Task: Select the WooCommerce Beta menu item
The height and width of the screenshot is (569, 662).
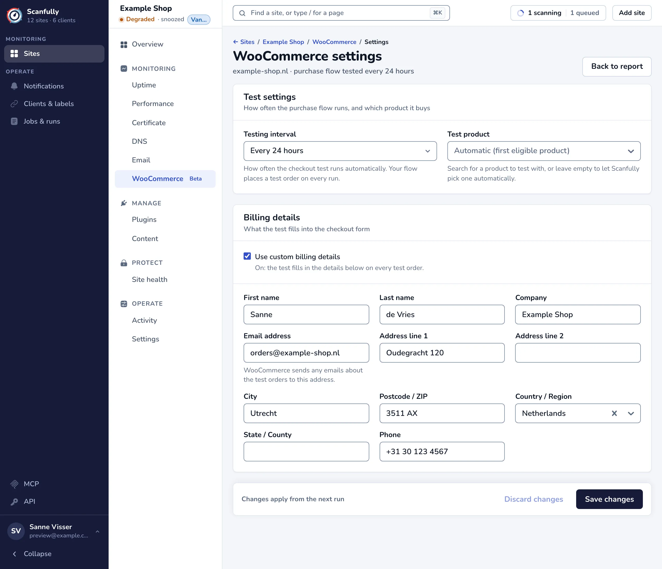Action: (x=165, y=179)
